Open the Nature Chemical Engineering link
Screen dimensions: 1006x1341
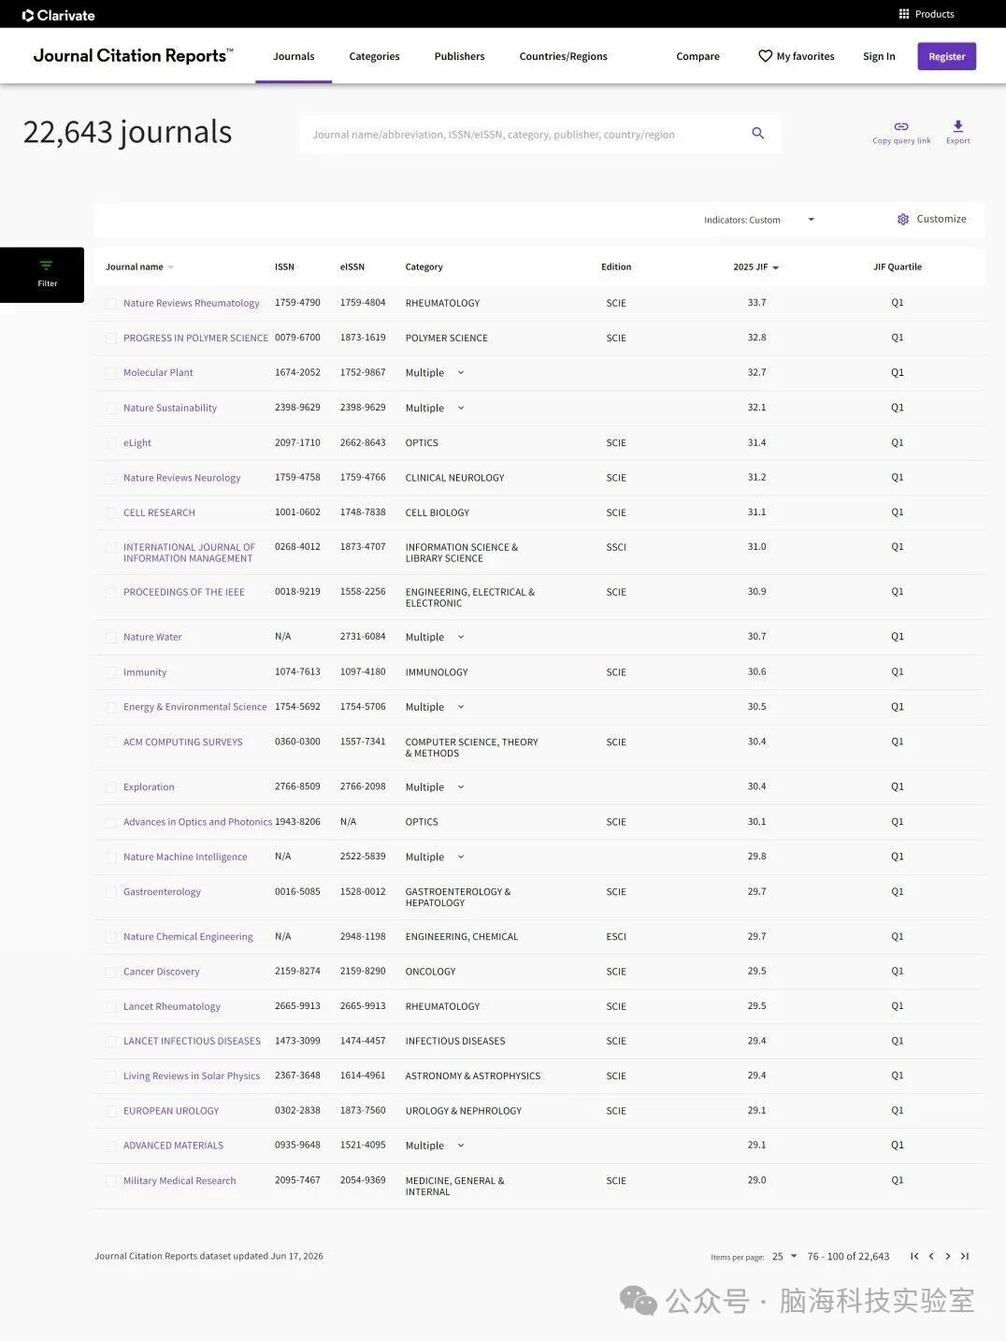point(188,937)
